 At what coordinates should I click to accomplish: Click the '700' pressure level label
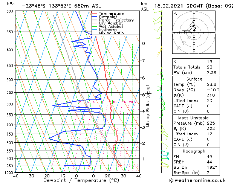coord(11,125)
